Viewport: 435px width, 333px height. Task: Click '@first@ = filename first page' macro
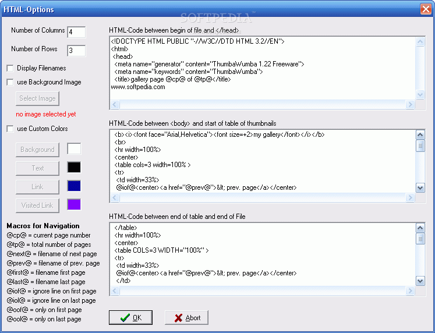46,272
